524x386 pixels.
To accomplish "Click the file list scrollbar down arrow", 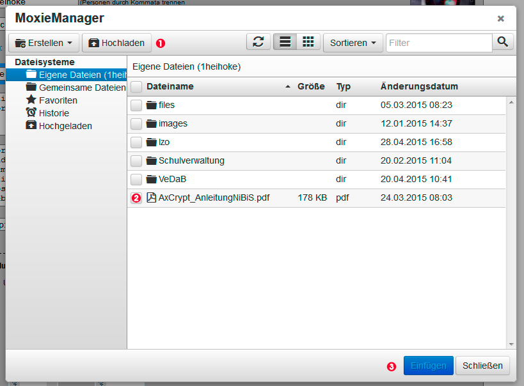I will [x=511, y=344].
